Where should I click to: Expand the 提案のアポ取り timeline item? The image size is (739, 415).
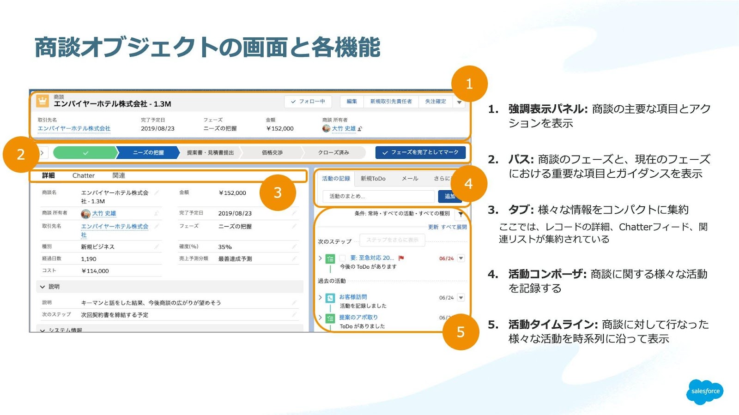320,318
